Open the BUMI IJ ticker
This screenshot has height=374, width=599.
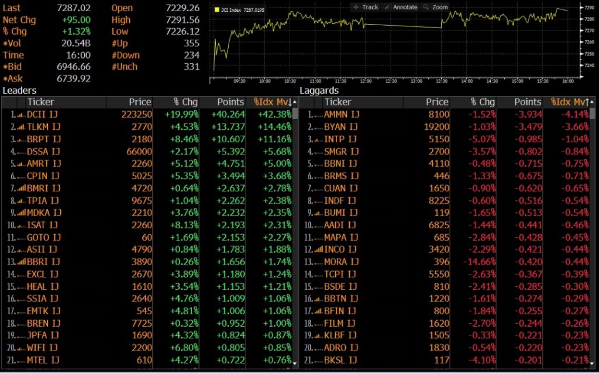(x=340, y=212)
